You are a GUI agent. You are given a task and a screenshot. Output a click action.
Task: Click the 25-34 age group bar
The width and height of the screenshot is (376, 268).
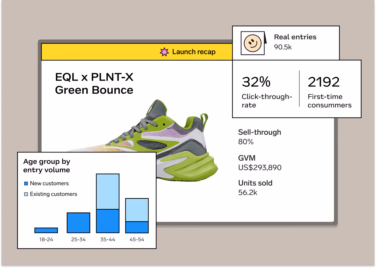tap(79, 223)
